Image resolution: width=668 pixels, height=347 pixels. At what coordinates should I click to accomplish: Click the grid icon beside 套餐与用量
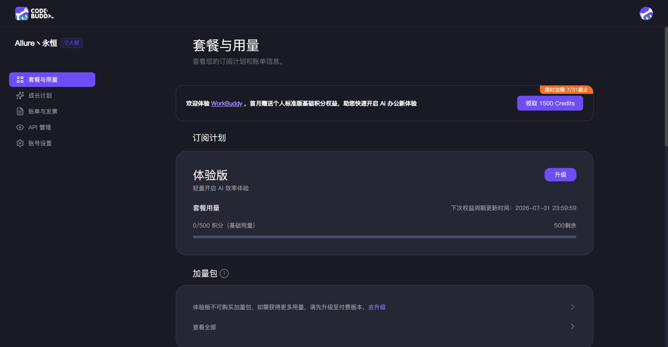[x=20, y=80]
